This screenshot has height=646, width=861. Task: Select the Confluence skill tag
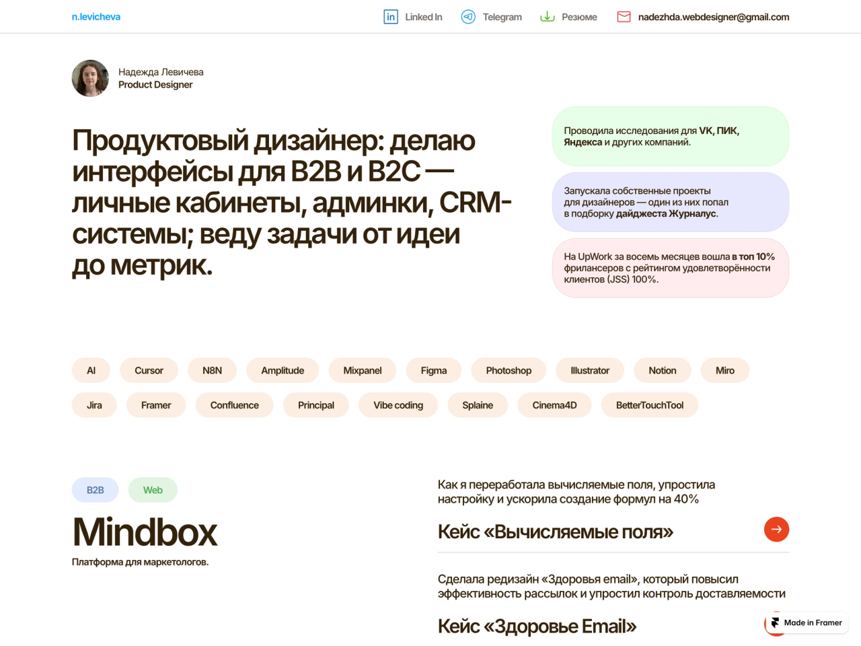pos(235,405)
